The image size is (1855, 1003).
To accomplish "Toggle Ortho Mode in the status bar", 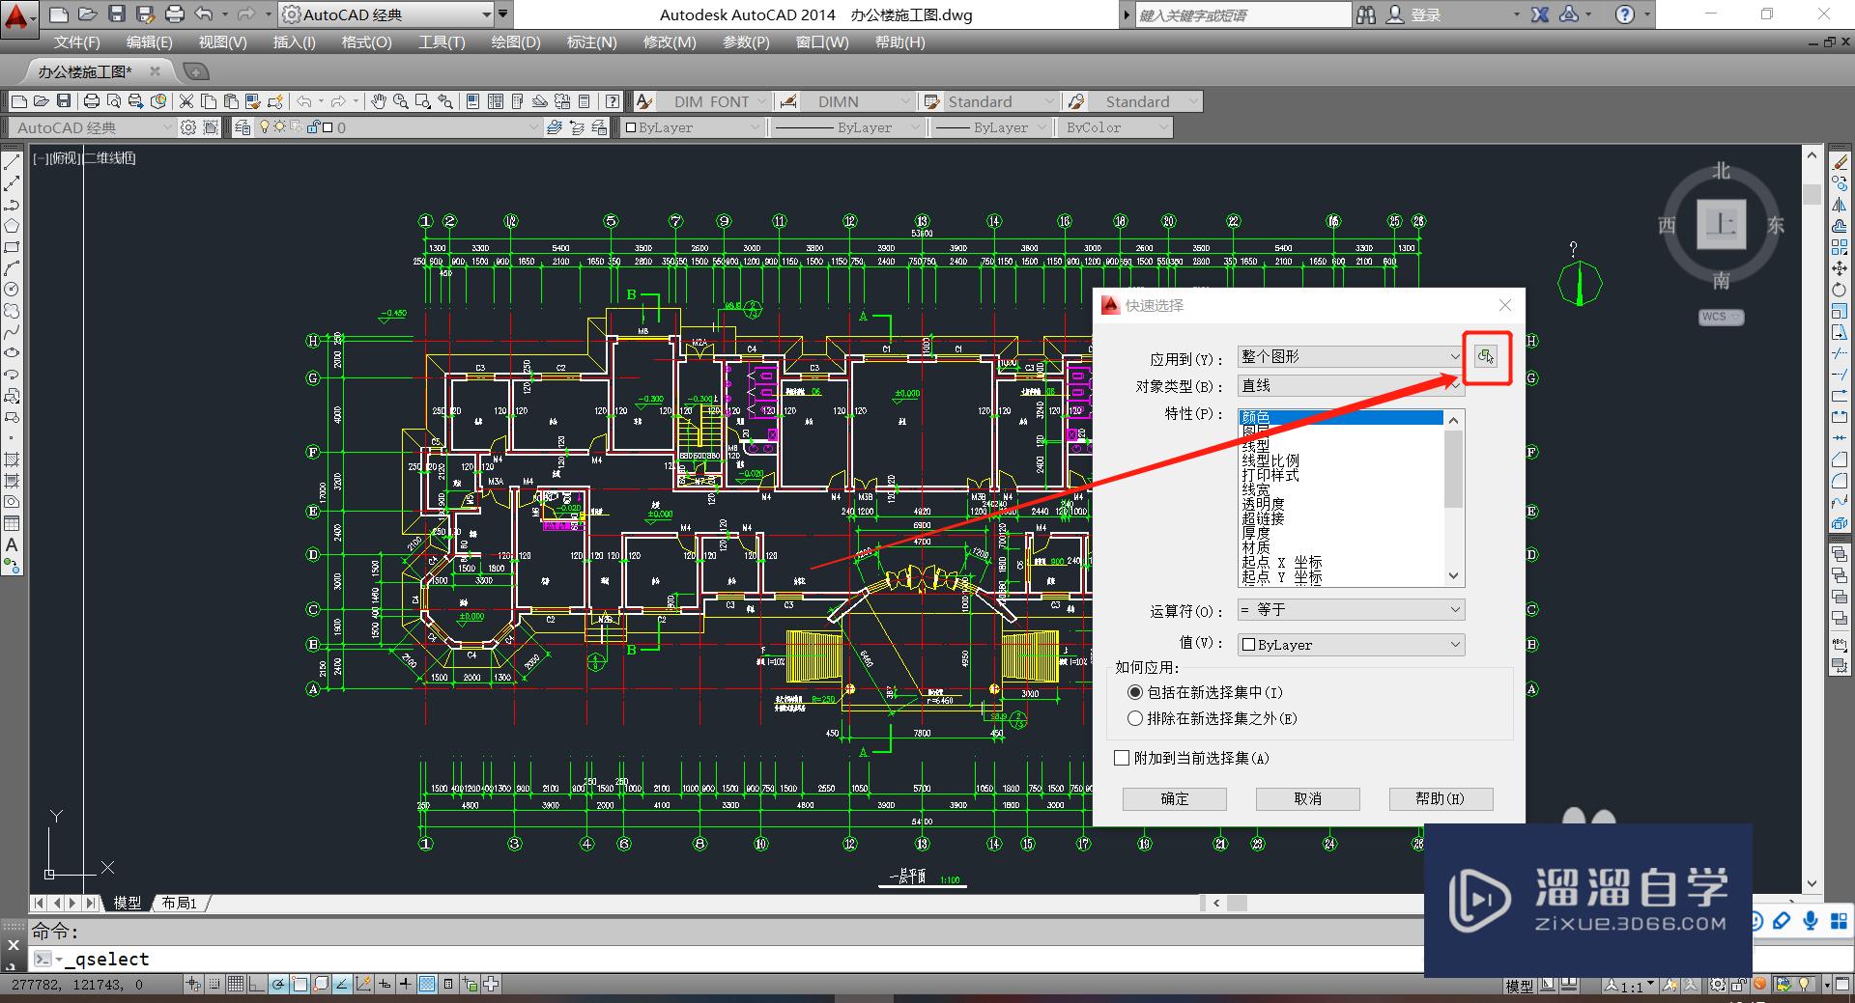I will (x=257, y=985).
